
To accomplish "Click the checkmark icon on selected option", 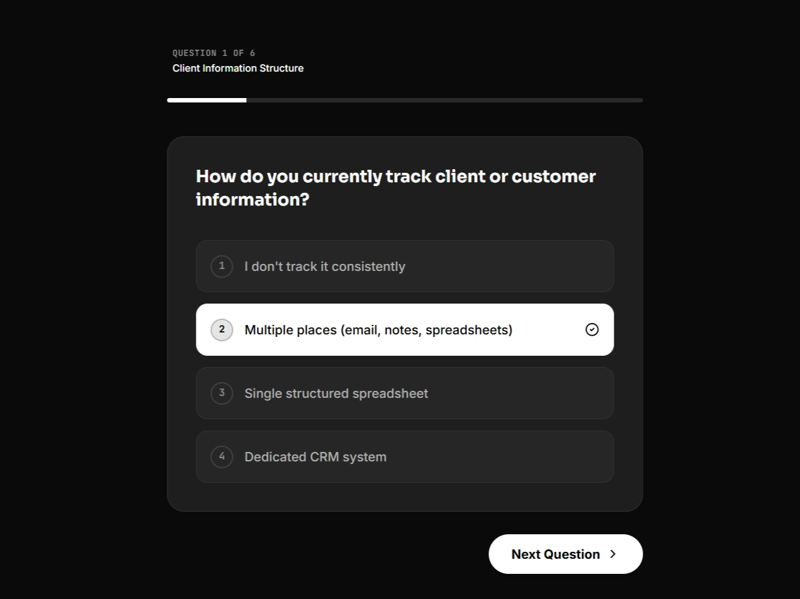I will coord(592,329).
